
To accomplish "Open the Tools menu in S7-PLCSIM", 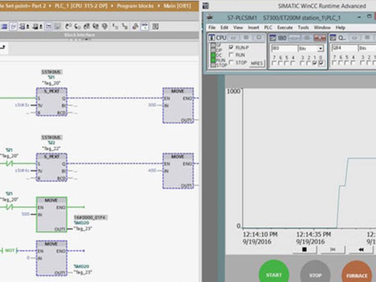I will 303,27.
